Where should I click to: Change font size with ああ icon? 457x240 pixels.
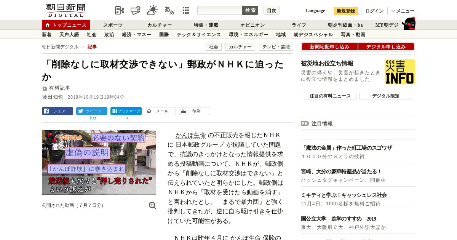pyautogui.click(x=169, y=10)
